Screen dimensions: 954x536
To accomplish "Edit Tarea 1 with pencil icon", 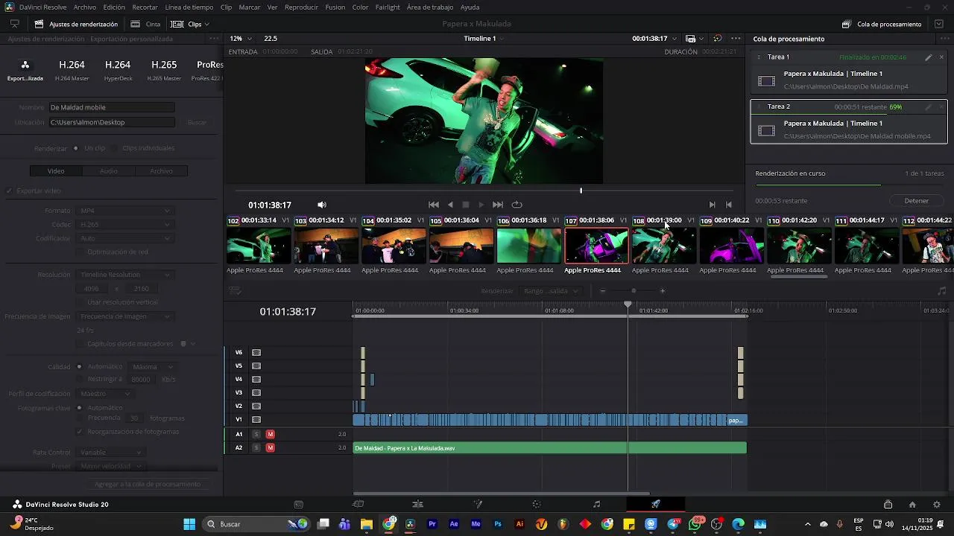I will (x=929, y=57).
